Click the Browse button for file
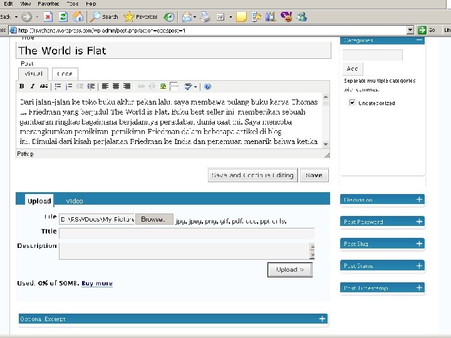This screenshot has height=338, width=451. (154, 219)
